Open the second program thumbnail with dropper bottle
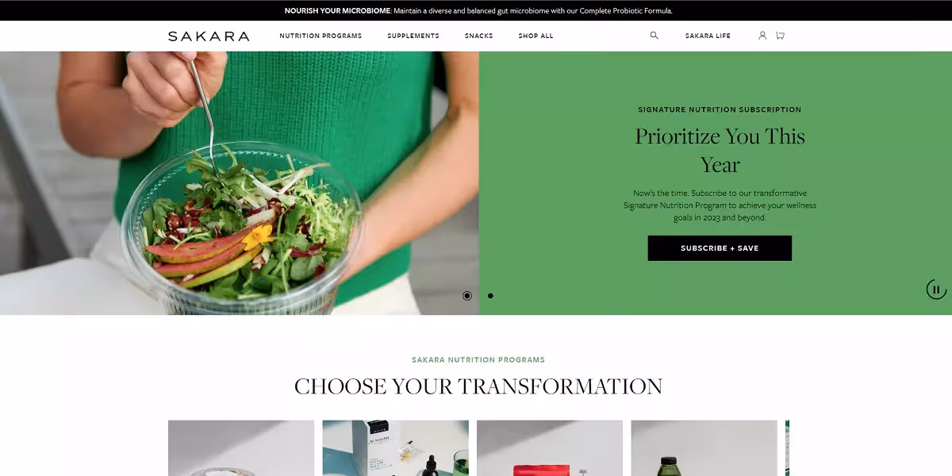The width and height of the screenshot is (952, 476). tap(396, 448)
